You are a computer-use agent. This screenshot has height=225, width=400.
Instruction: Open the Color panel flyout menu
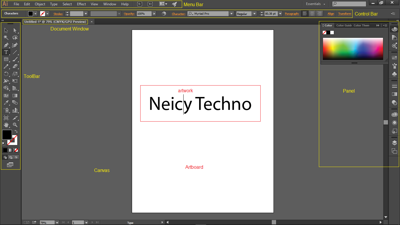pos(385,25)
